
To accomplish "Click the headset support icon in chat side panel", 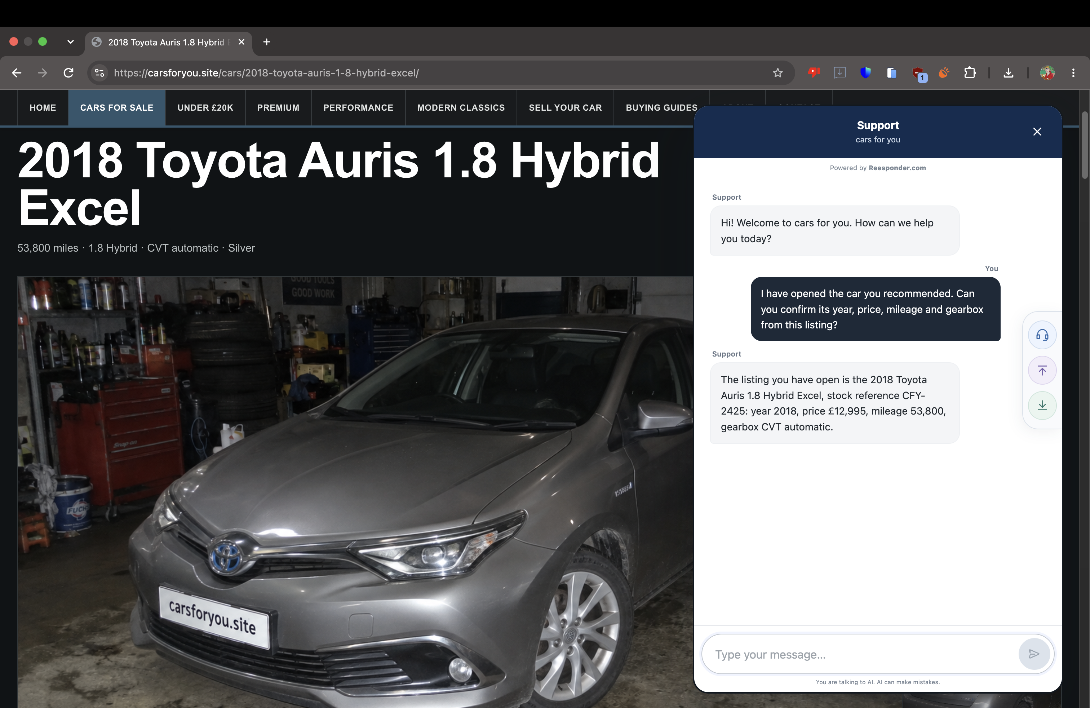I will coord(1042,335).
